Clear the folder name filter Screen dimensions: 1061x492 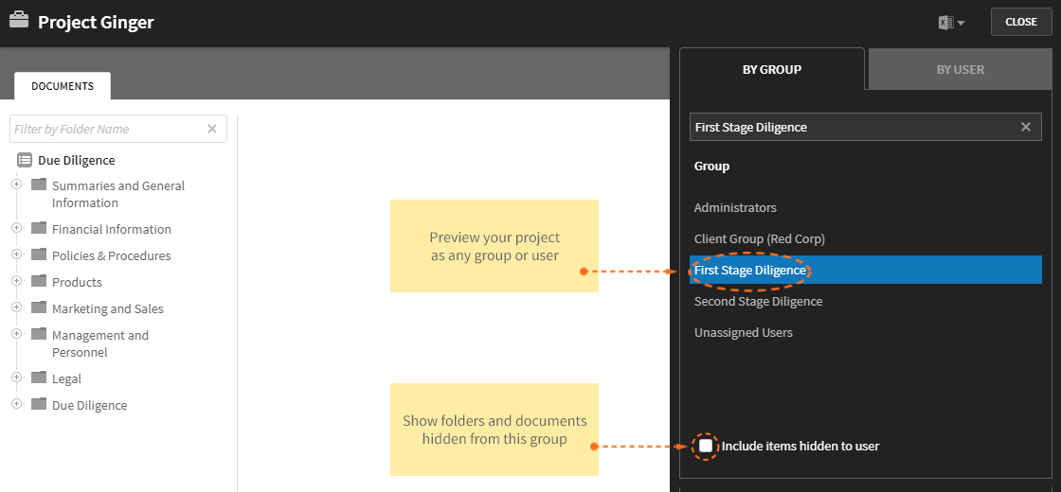212,129
